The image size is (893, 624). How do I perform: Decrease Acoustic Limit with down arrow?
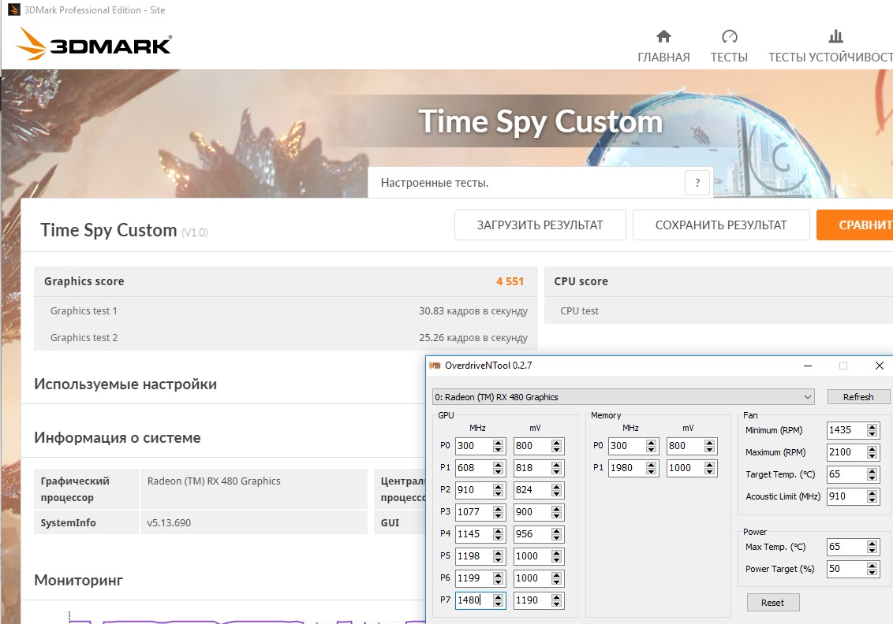coord(872,500)
